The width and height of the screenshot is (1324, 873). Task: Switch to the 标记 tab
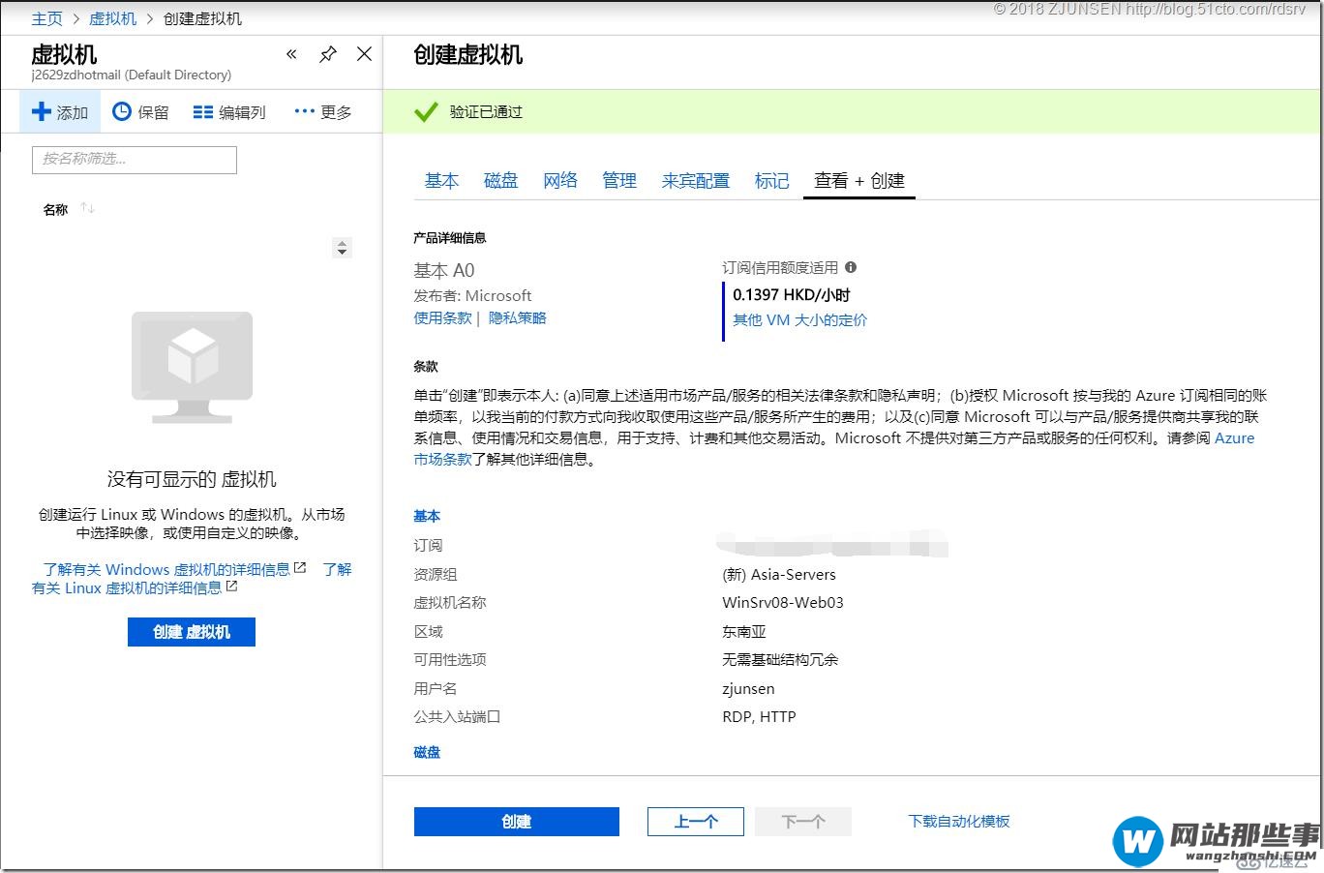pyautogui.click(x=772, y=181)
